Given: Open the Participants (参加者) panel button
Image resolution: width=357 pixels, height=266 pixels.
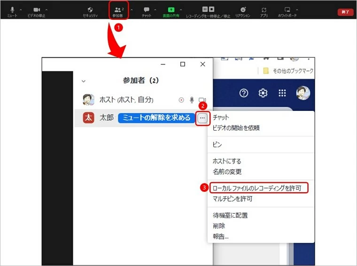Looking at the screenshot, I should coord(119,11).
